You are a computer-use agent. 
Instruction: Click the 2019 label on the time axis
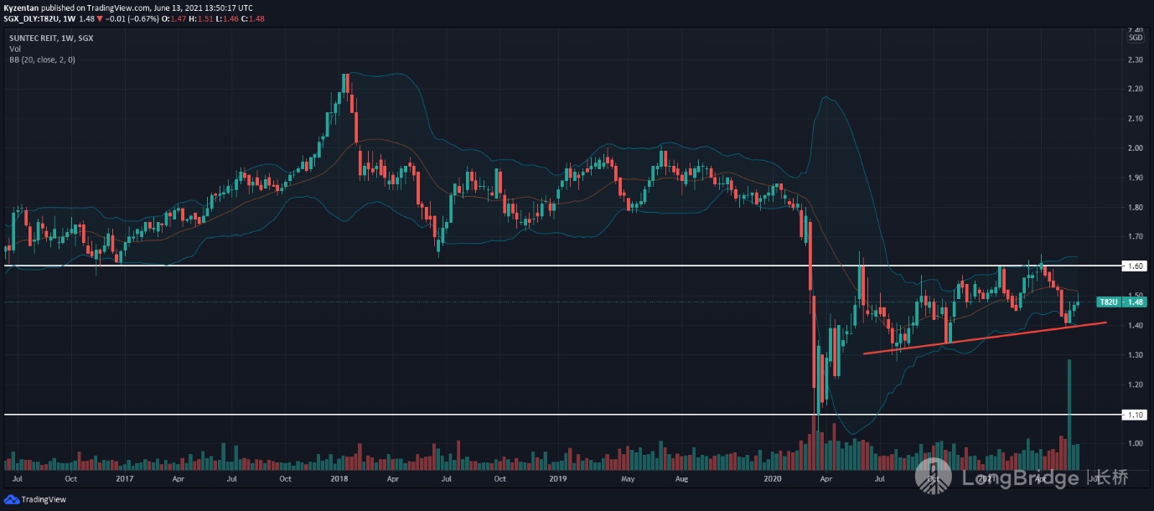click(557, 479)
